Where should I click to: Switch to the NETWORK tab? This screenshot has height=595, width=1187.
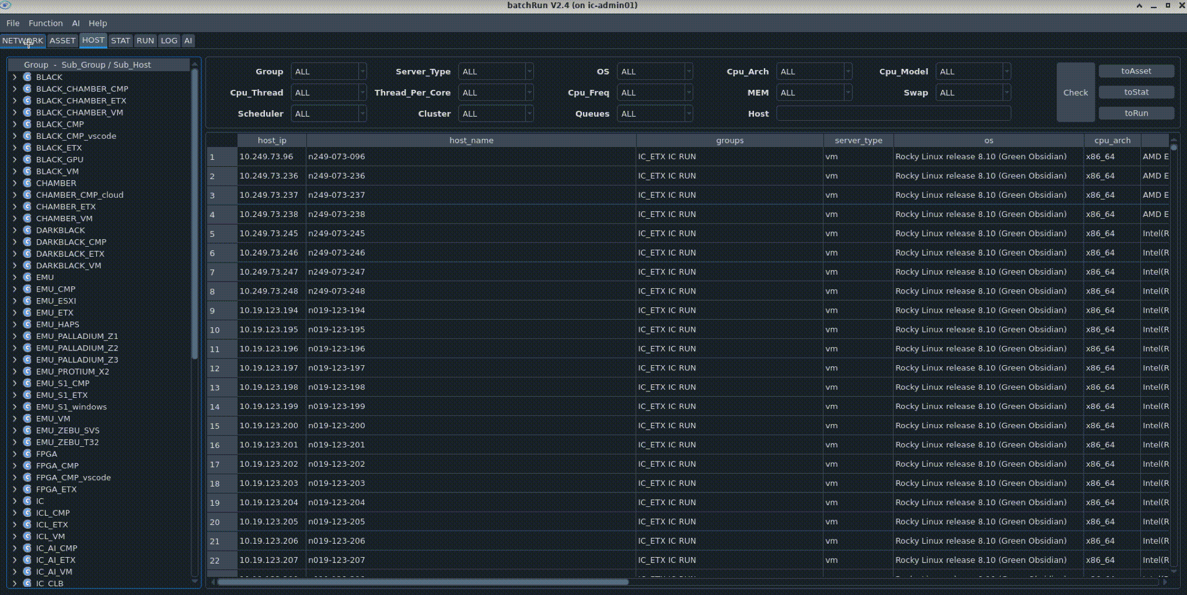click(23, 41)
